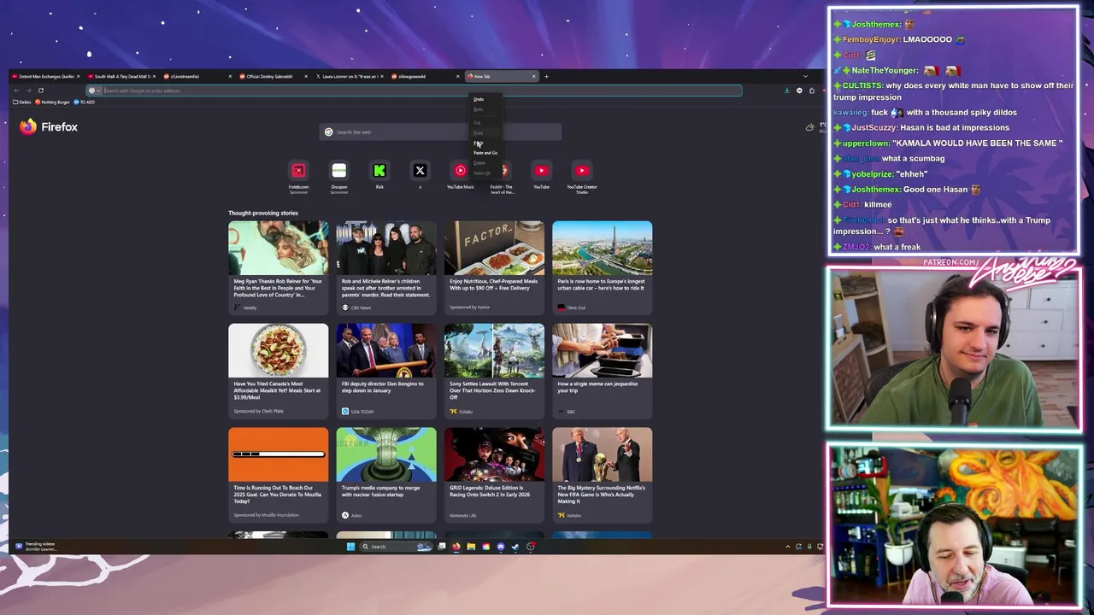Open File Explorer from the taskbar
1094x615 pixels.
(470, 547)
